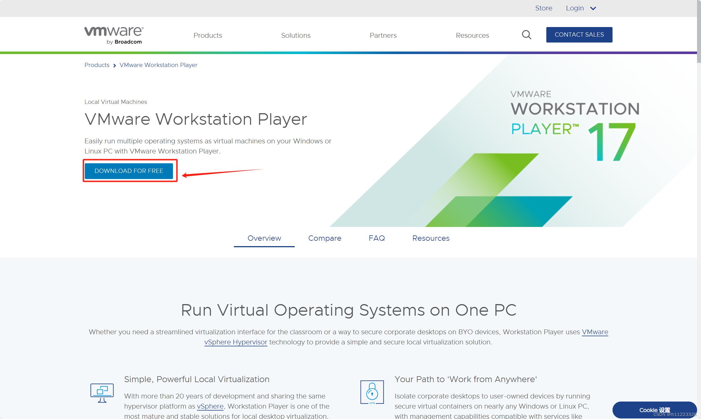Click VMware Workstation Player breadcrumb link
This screenshot has height=419, width=701.
pyautogui.click(x=158, y=65)
